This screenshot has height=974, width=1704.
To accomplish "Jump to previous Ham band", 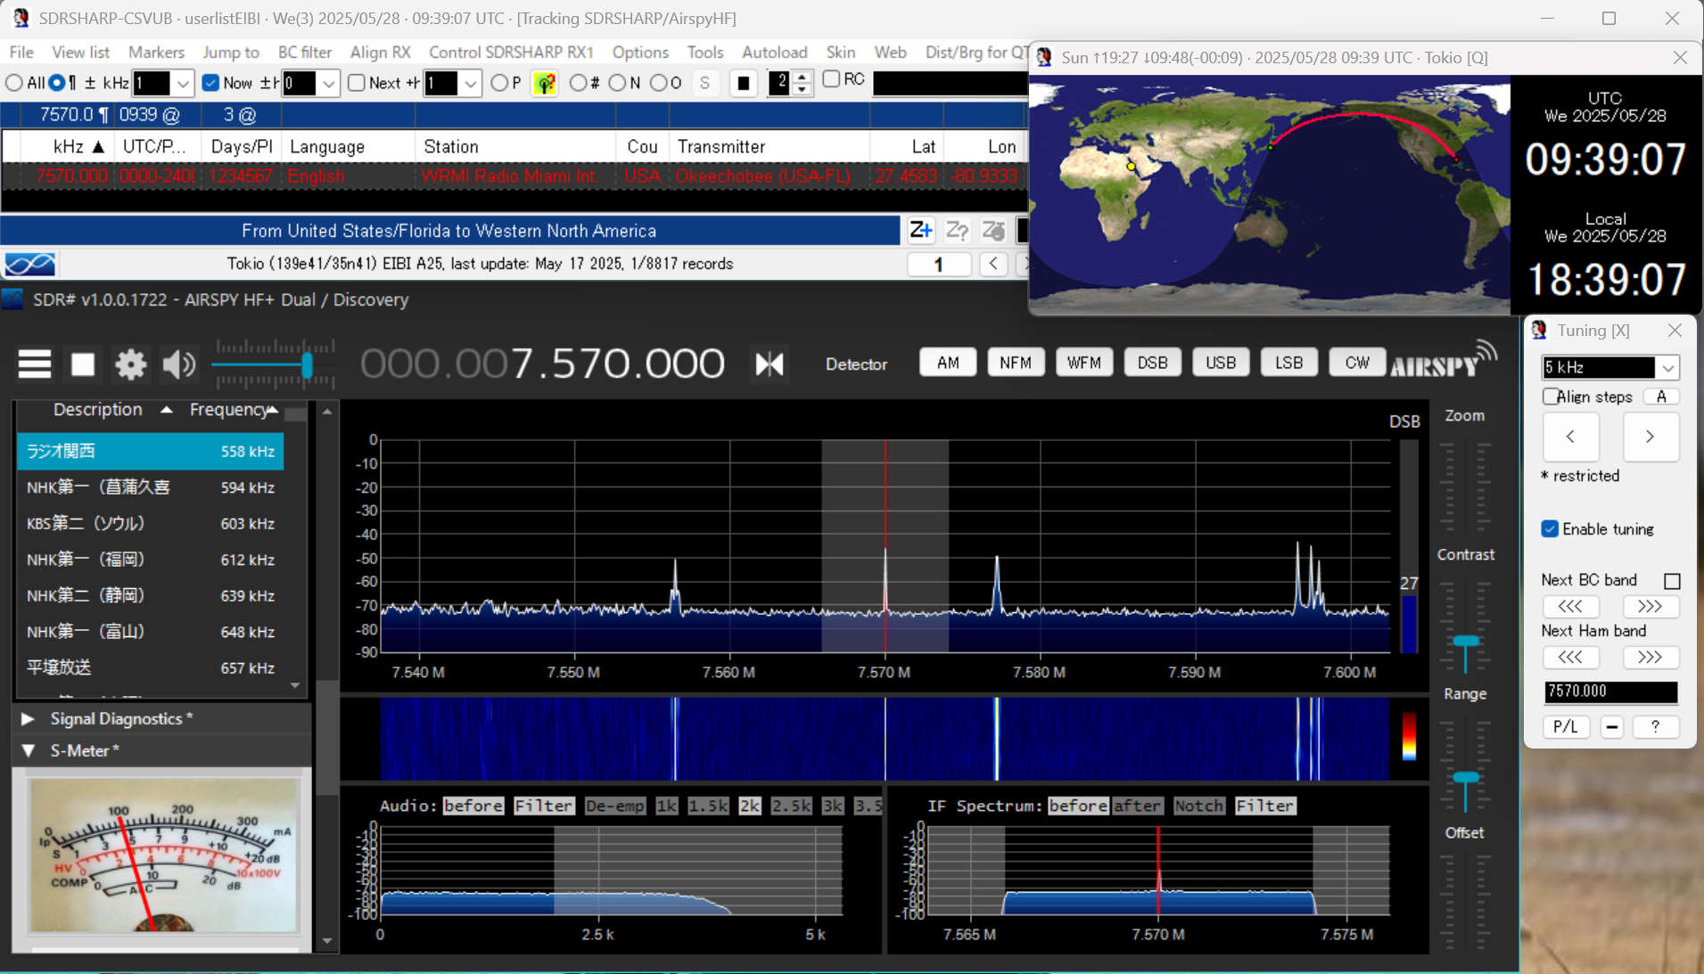I will pos(1570,658).
